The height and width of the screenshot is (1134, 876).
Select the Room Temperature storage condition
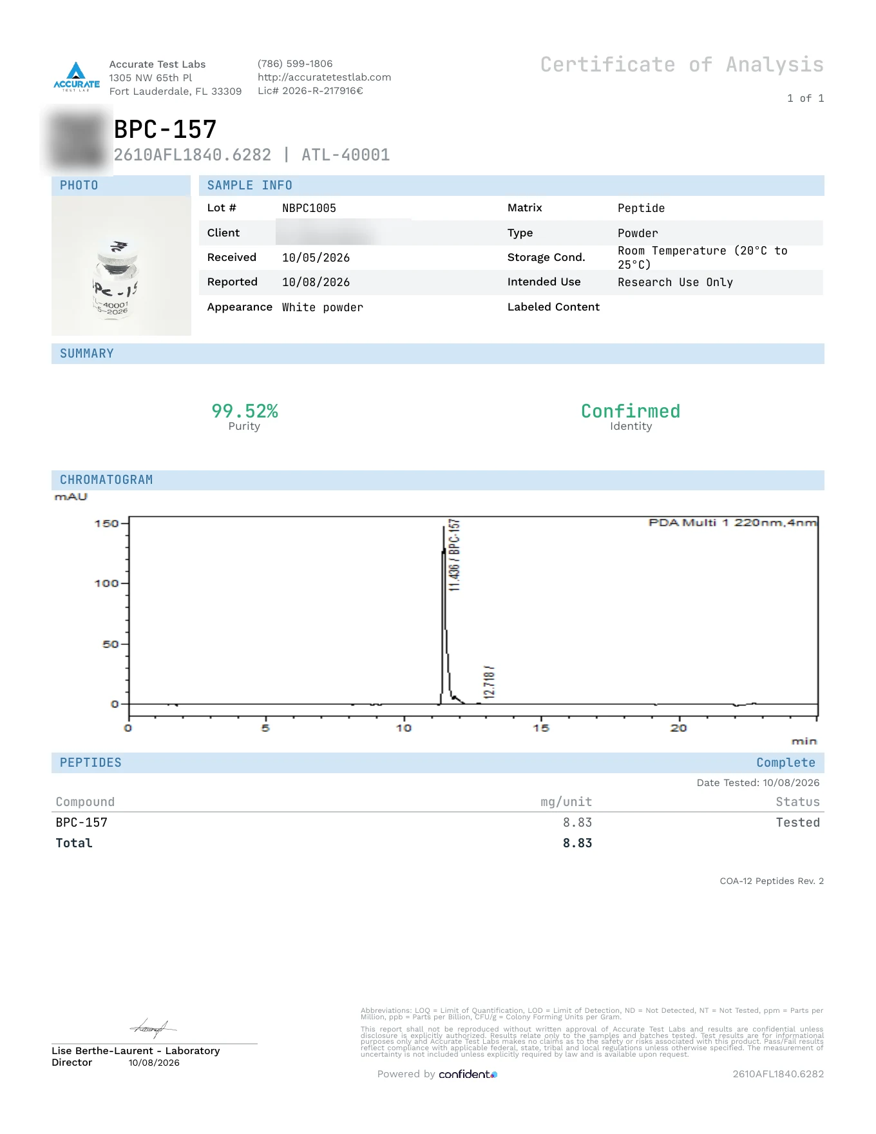click(703, 258)
